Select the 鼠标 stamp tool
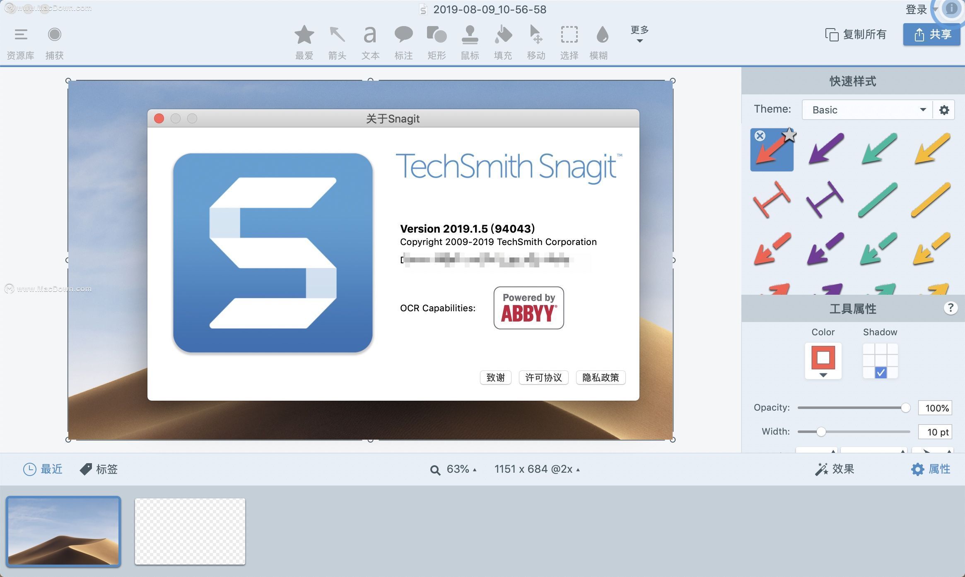This screenshot has width=965, height=577. pos(470,43)
